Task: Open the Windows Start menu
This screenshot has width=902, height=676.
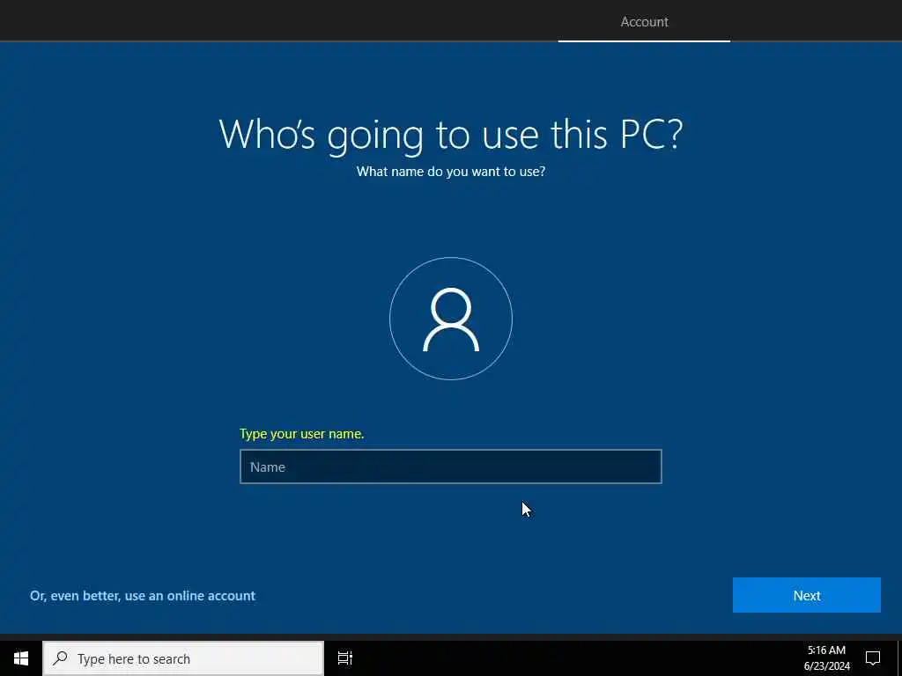Action: coord(21,658)
